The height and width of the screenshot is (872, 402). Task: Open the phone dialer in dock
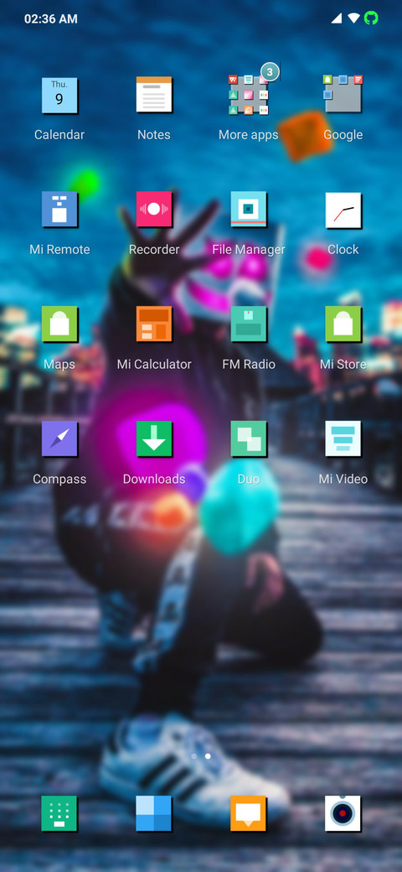click(x=59, y=813)
